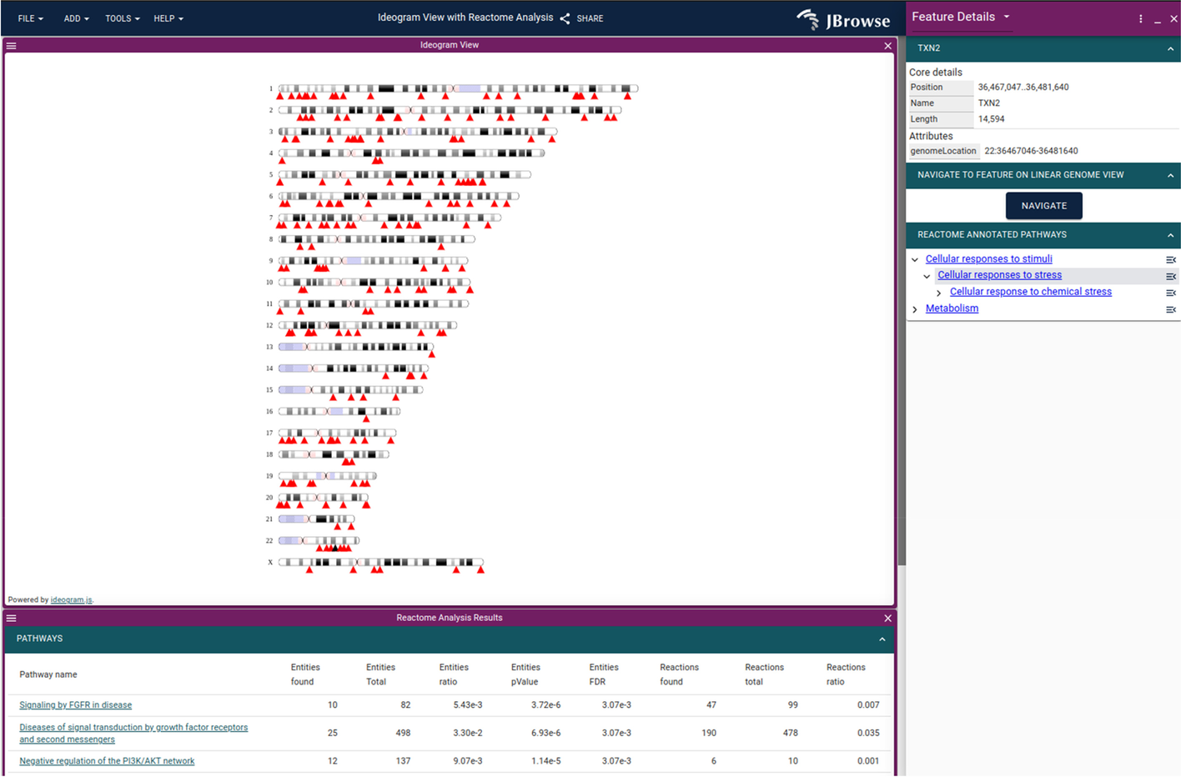Click chromosome 13 ideogram
Viewport: 1181px width, 777px height.
(x=355, y=347)
